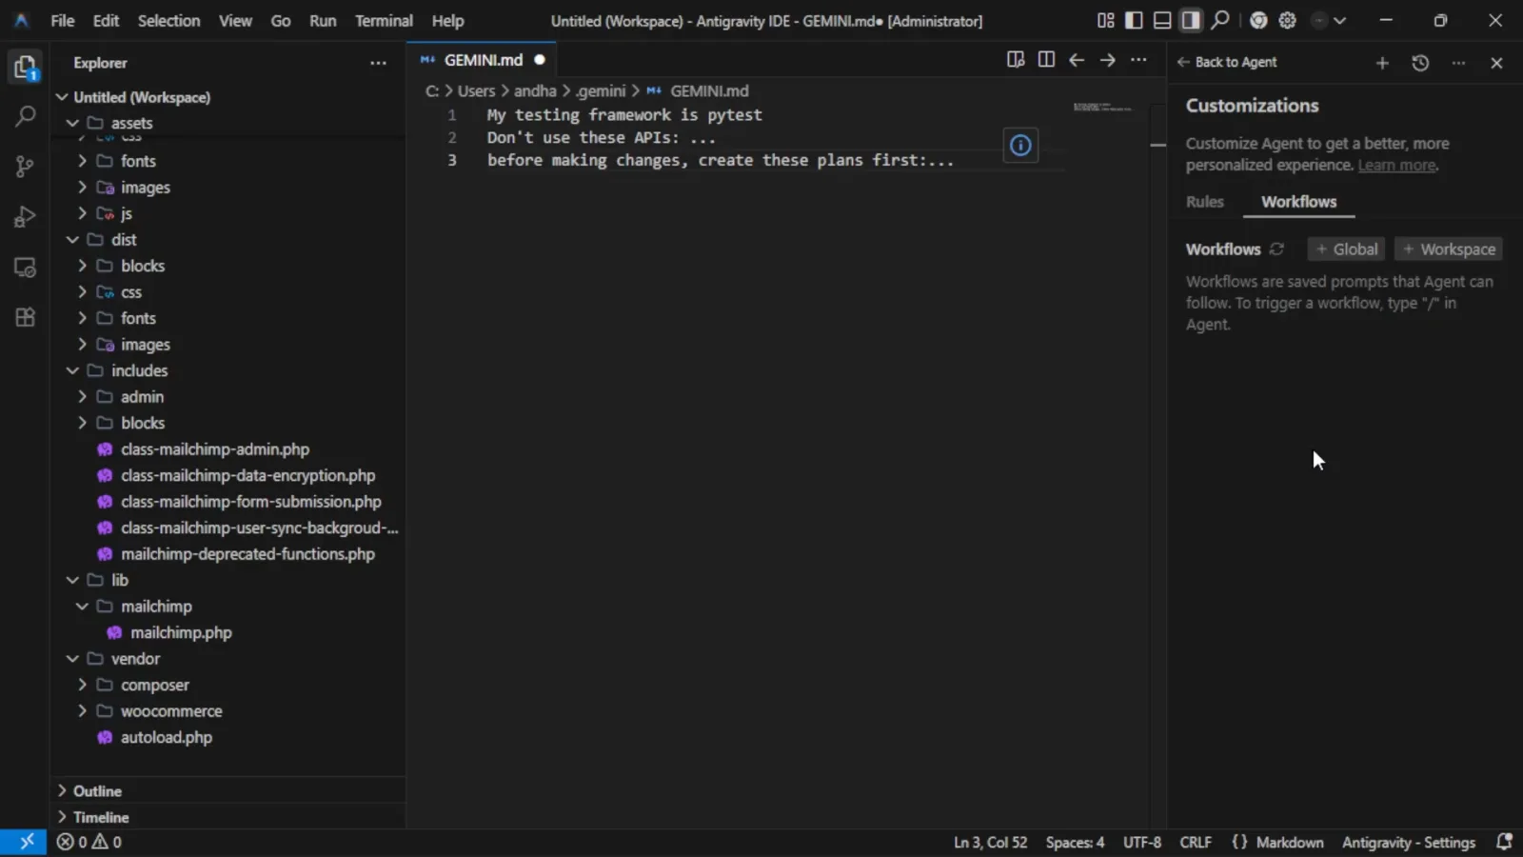Refresh the Workflows list

click(1277, 249)
